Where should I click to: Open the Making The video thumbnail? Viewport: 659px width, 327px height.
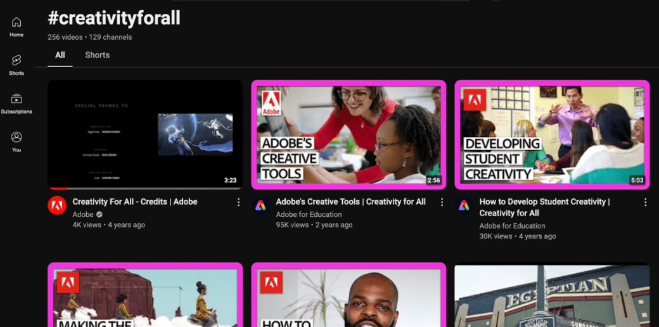(145, 295)
